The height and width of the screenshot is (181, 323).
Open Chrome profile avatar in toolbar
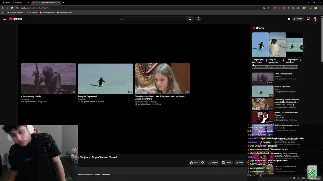tap(316, 8)
